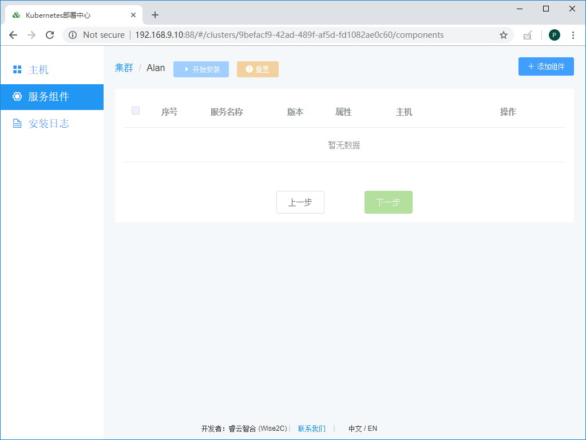Navigate back using 集群 breadcrumb link
This screenshot has height=440, width=586.
point(124,67)
